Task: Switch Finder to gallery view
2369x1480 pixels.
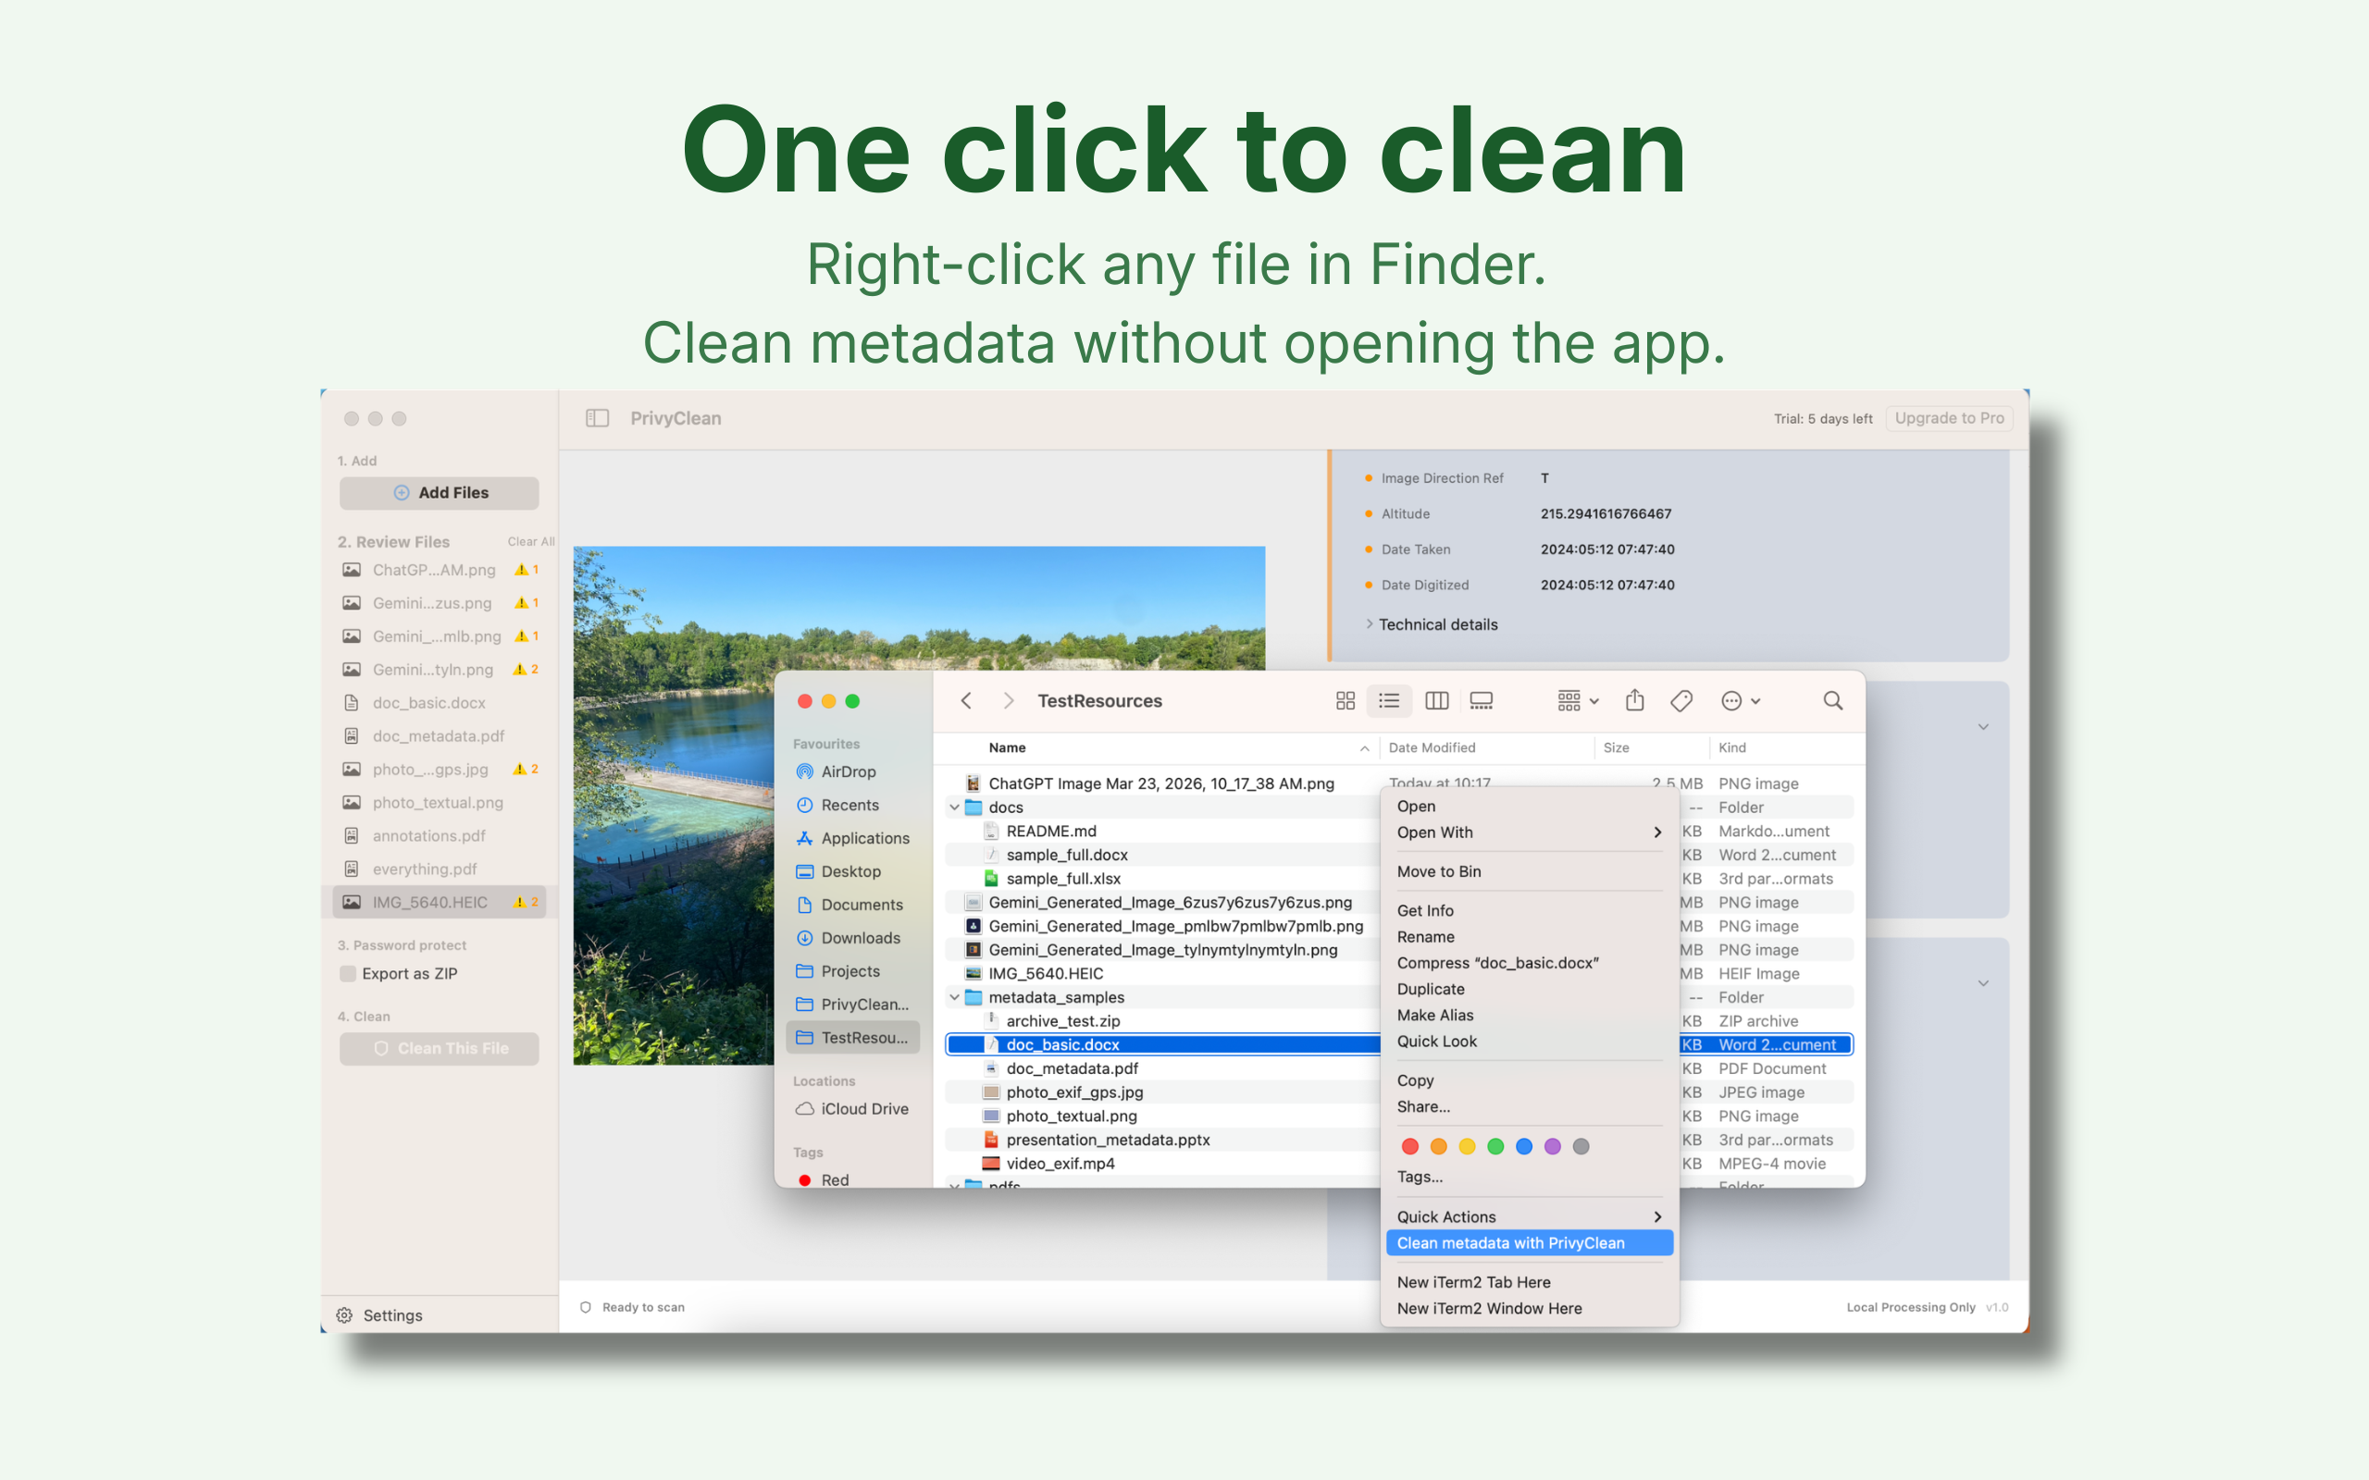Action: [x=1482, y=701]
